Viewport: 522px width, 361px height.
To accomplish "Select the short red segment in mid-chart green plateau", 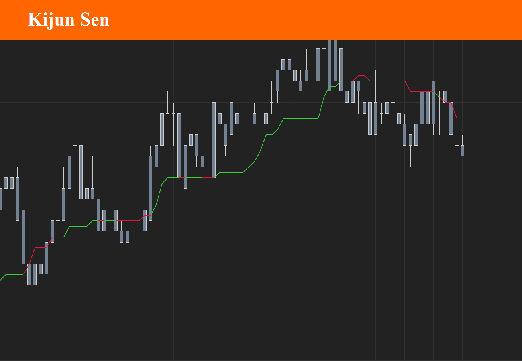I will point(208,177).
